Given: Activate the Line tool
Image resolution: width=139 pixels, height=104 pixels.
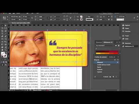Looking at the screenshot, I should [x=6, y=34].
